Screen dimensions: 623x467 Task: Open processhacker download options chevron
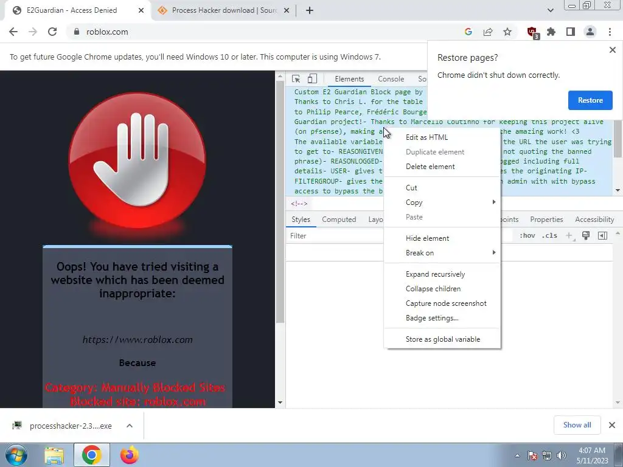point(129,426)
